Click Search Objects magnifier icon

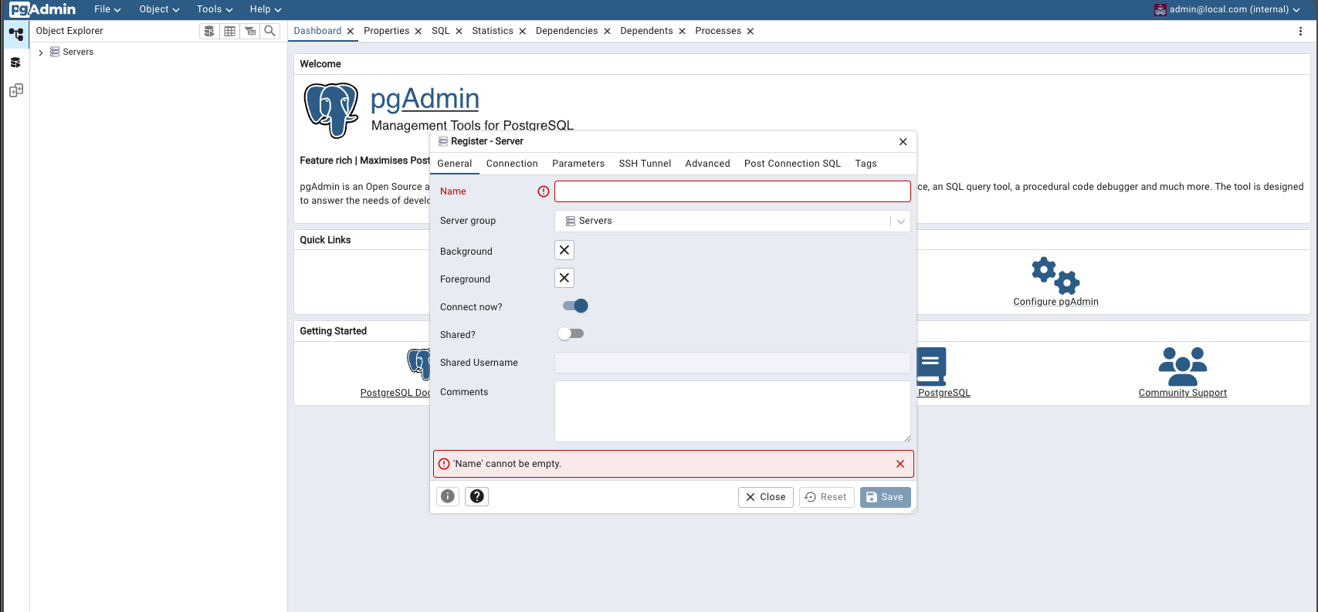pyautogui.click(x=269, y=31)
